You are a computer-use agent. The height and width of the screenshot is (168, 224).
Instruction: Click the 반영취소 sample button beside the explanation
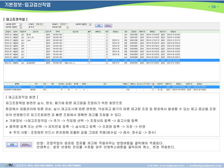(26, 145)
